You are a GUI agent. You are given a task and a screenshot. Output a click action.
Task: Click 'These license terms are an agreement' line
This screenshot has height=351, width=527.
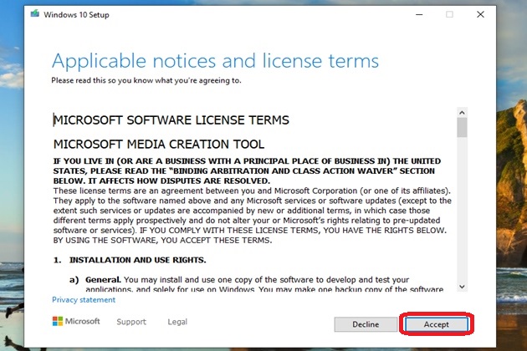[x=252, y=191]
